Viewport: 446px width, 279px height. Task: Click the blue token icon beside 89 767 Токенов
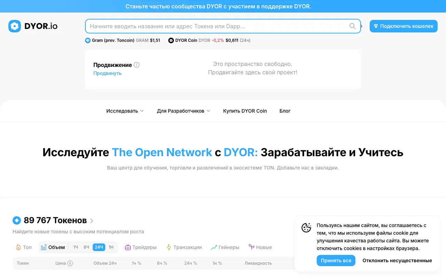point(17,220)
